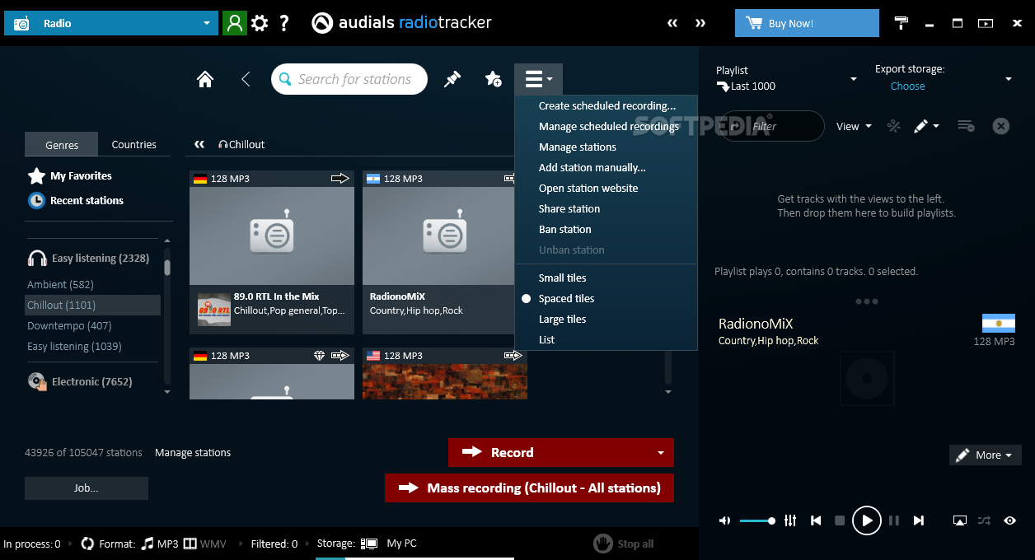Click the video player mode icon in title bar

point(986,23)
